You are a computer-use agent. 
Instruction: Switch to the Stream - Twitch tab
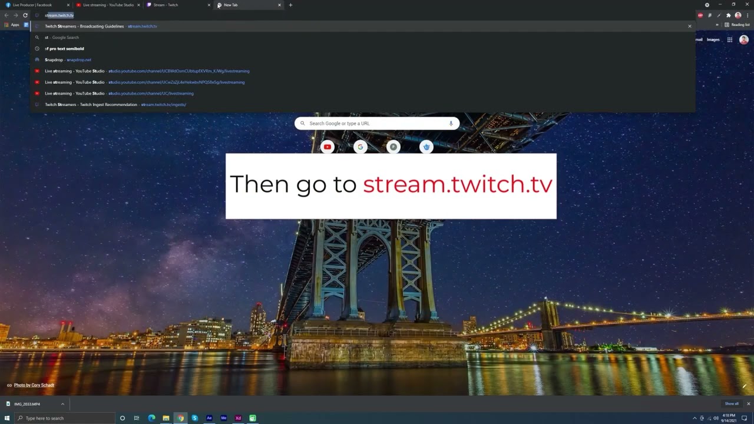click(178, 5)
